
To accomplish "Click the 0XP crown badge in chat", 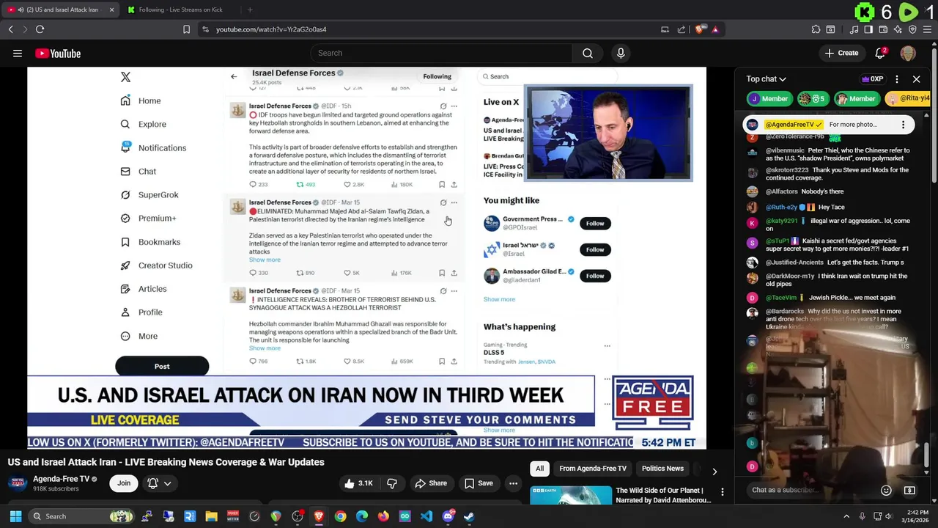I will pos(872,79).
